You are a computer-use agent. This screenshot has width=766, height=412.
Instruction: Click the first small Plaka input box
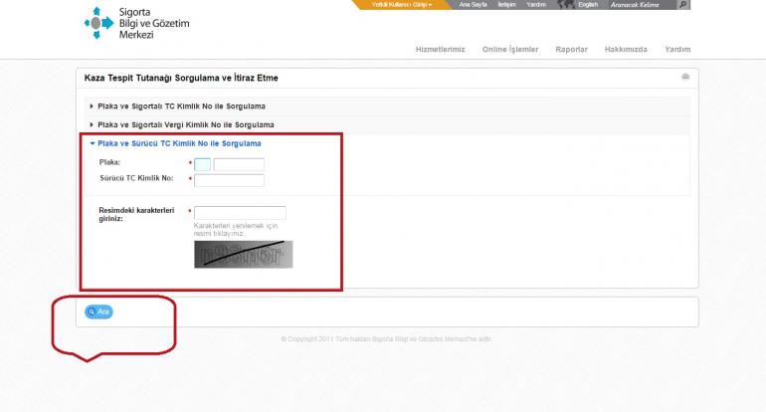point(202,165)
